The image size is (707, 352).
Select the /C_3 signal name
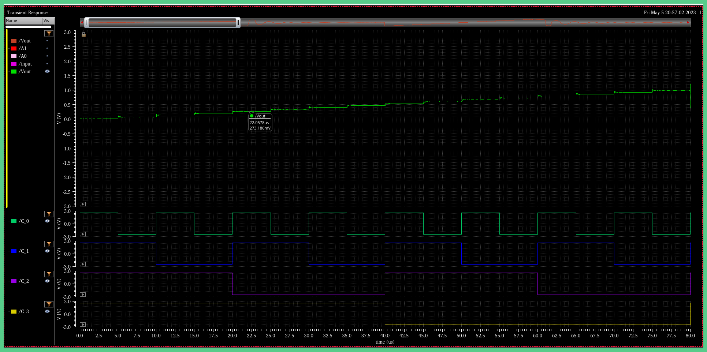coord(24,311)
